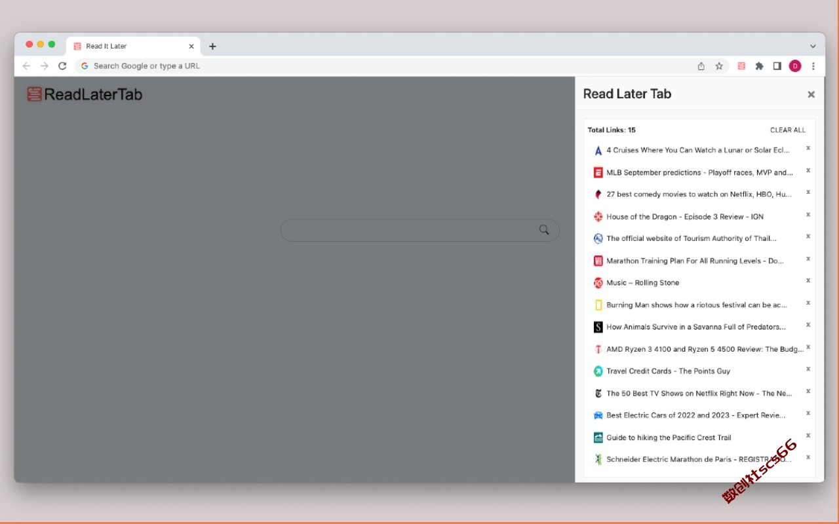Toggle the browser side panel icon
This screenshot has height=524, width=839.
click(x=777, y=66)
